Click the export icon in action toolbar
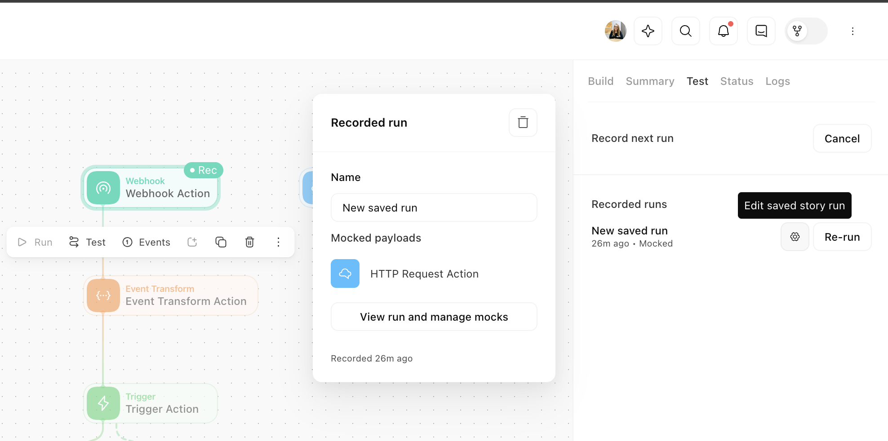 (192, 242)
